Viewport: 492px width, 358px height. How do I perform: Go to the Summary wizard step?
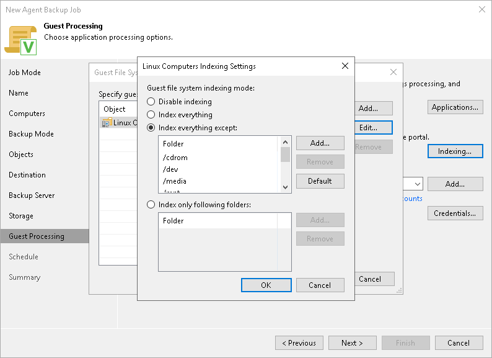click(24, 277)
